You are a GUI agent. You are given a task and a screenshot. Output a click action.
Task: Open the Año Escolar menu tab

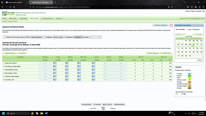click(x=34, y=18)
